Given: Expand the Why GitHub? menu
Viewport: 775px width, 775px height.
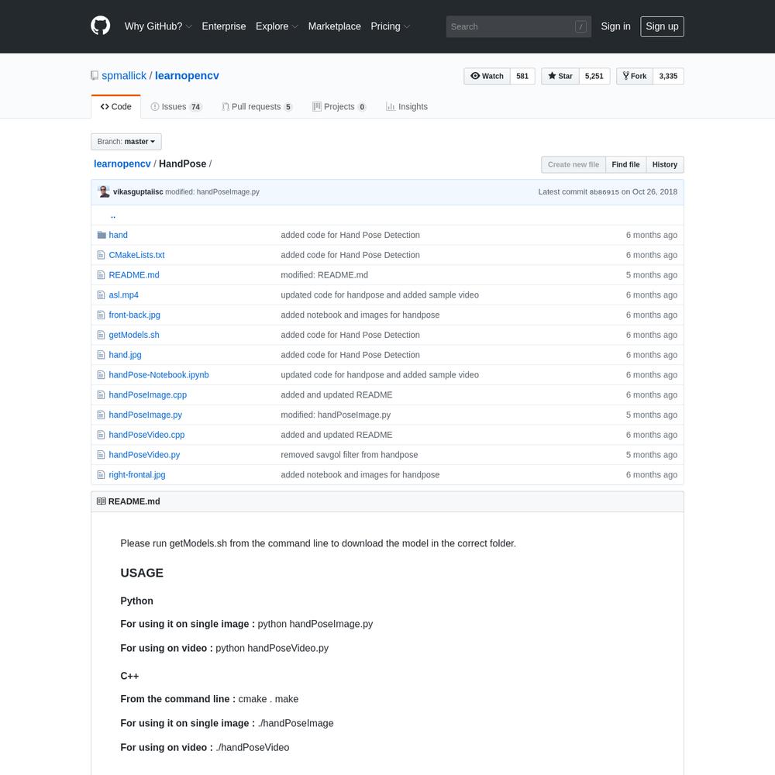Looking at the screenshot, I should coord(158,26).
